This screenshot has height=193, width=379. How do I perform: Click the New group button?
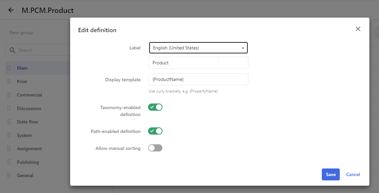click(x=21, y=32)
